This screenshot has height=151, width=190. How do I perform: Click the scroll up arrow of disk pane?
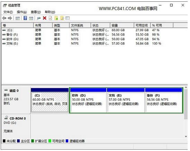(x=186, y=87)
